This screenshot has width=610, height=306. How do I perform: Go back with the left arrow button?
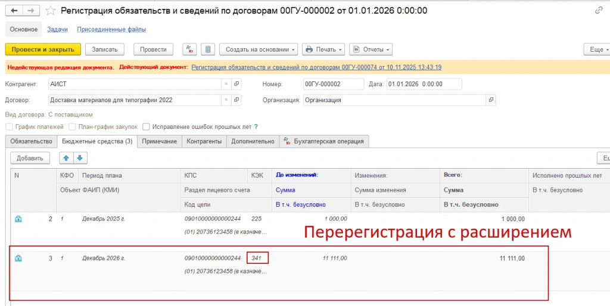(x=14, y=11)
